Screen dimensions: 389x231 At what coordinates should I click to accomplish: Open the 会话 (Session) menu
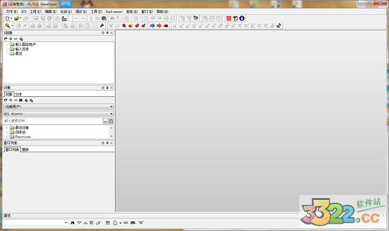[x=66, y=11]
